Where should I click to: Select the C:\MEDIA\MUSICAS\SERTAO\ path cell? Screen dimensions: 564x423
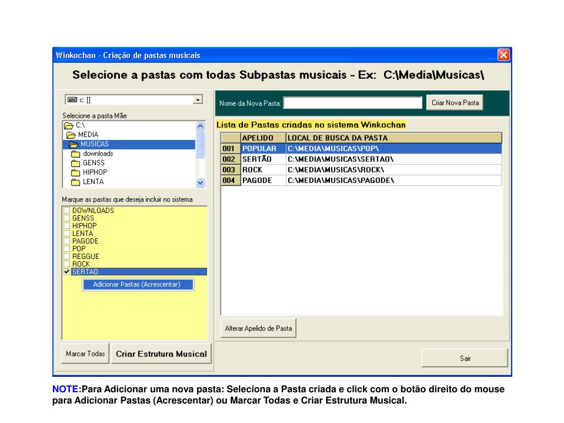[x=394, y=159]
